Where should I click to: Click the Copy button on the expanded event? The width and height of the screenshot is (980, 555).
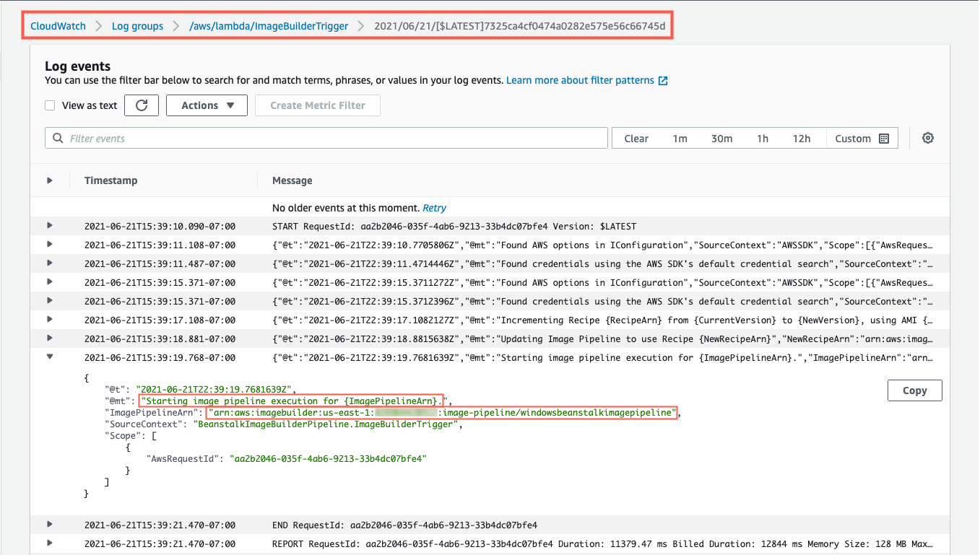(914, 390)
